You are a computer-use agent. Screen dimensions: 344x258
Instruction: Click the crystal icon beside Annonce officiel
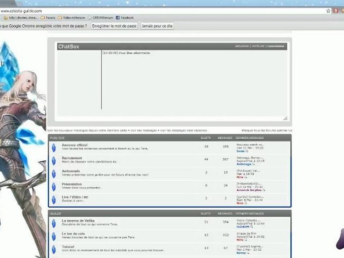tap(54, 148)
